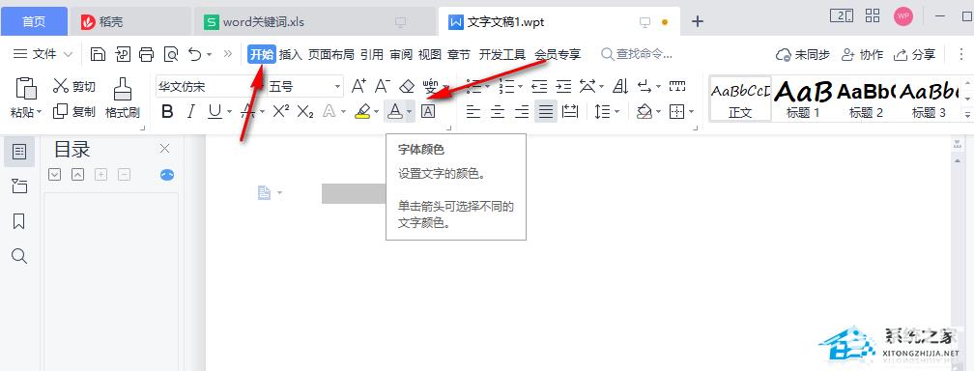
Task: Click the 分享 share button
Action: pos(914,55)
